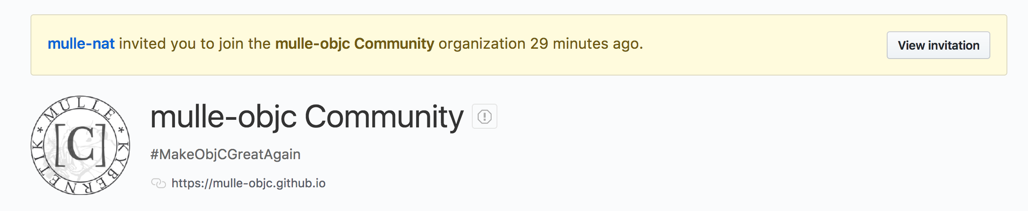Click the invited you to join text
This screenshot has width=1028, height=211.
[195, 44]
